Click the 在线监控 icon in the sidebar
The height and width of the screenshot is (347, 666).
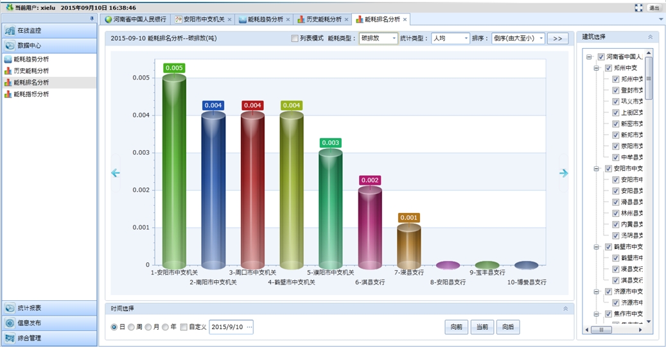(10, 31)
